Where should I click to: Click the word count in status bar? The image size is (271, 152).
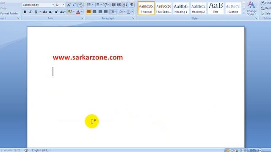point(12,150)
